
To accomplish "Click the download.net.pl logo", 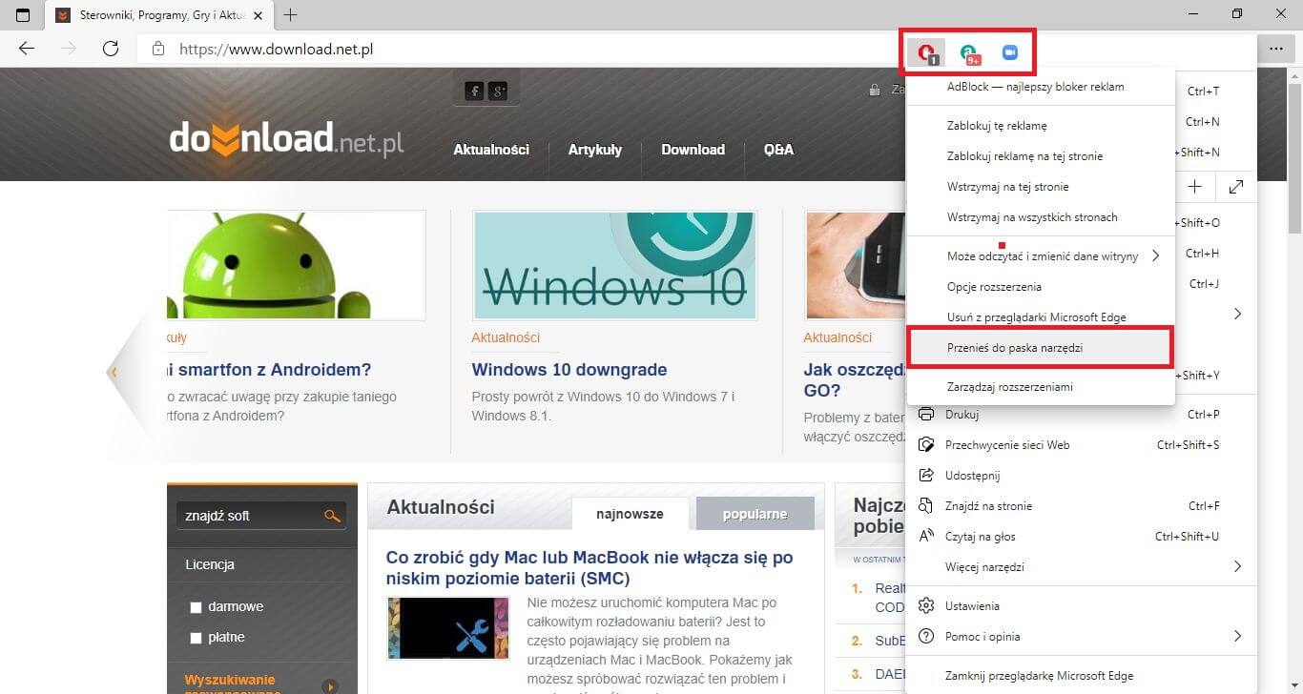I will (286, 139).
